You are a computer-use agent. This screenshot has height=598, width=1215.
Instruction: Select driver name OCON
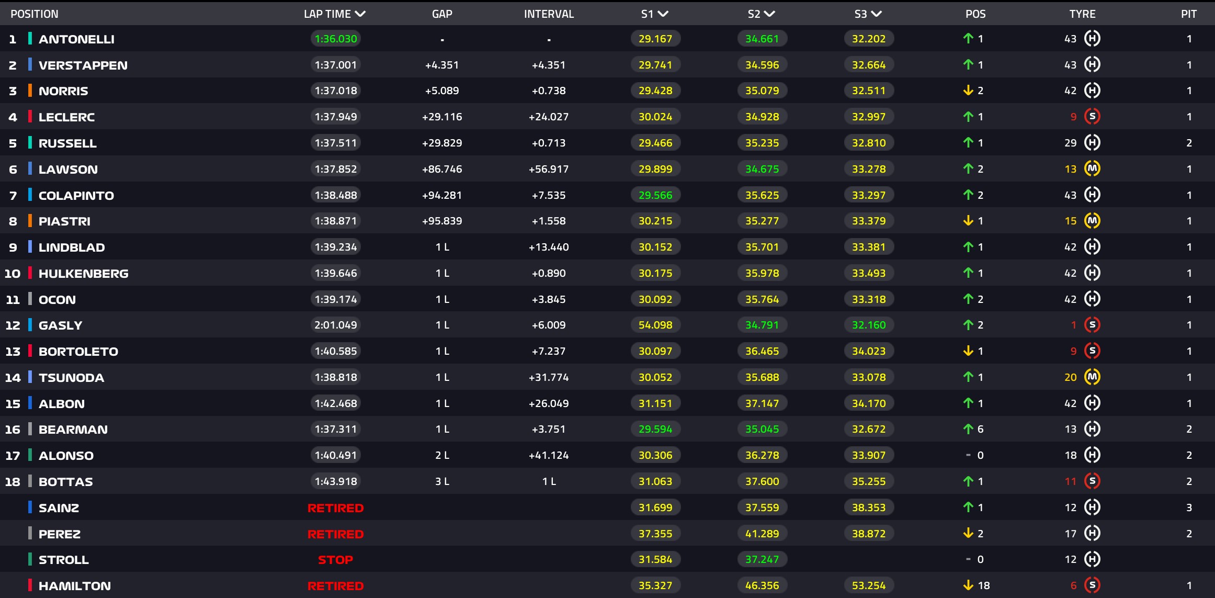coord(57,299)
